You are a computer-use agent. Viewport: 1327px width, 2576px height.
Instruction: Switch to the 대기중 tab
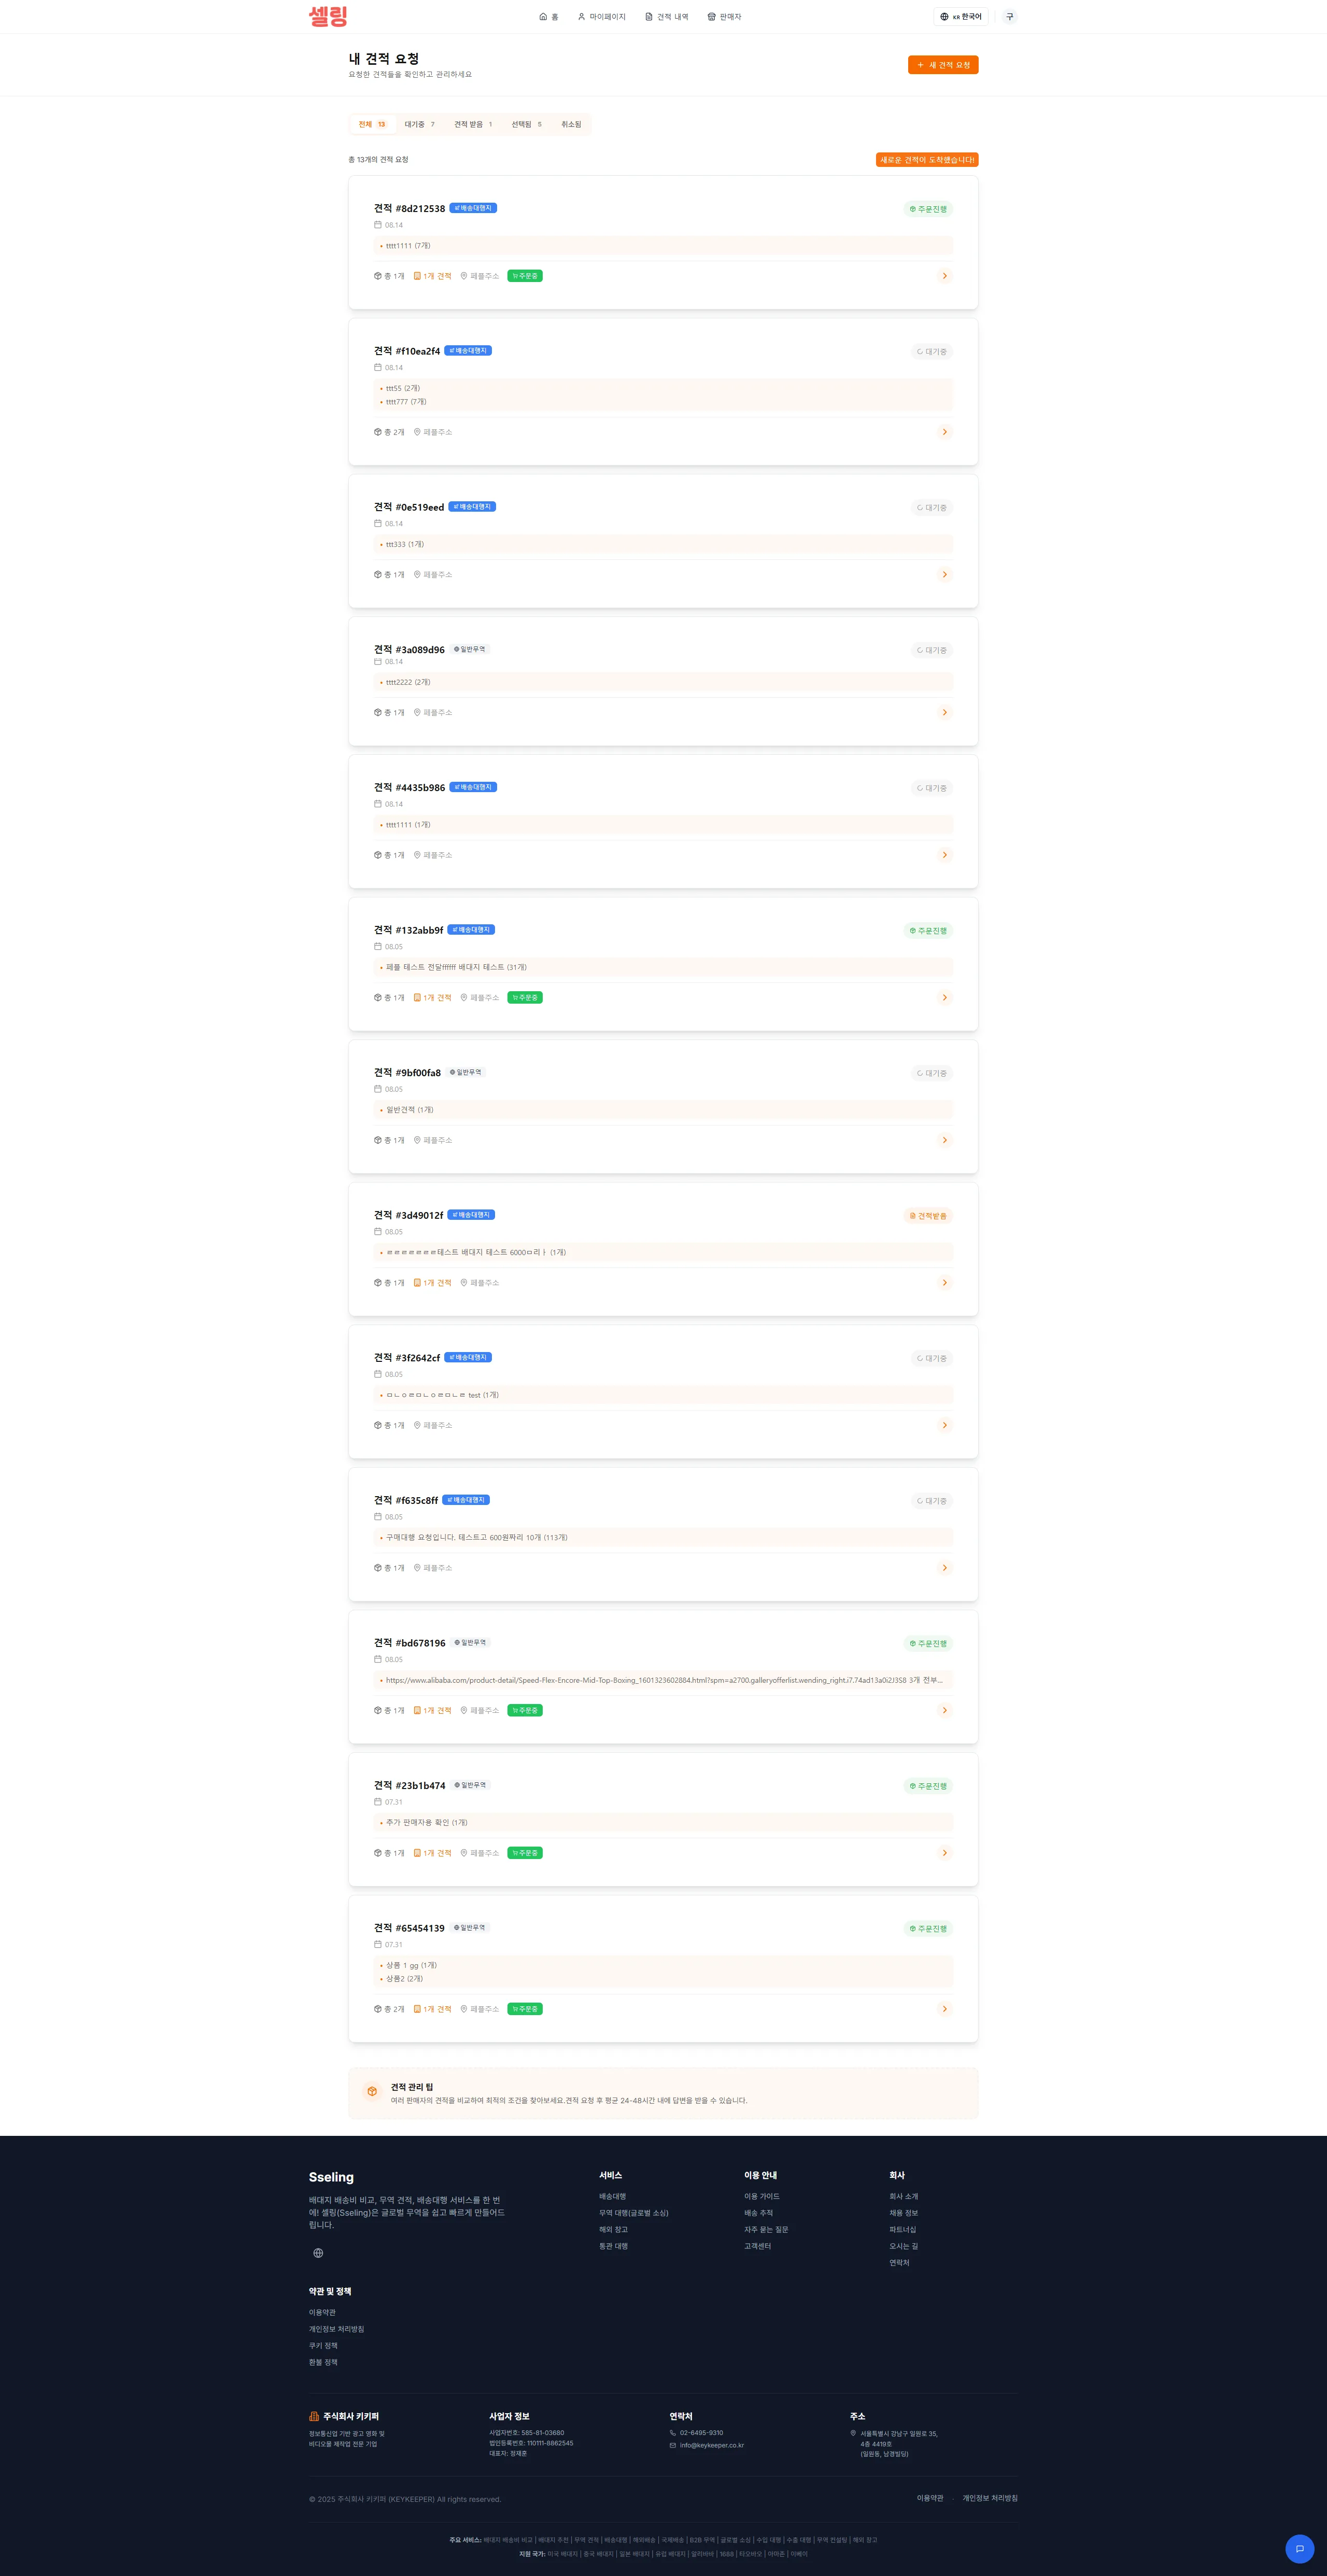coord(420,124)
